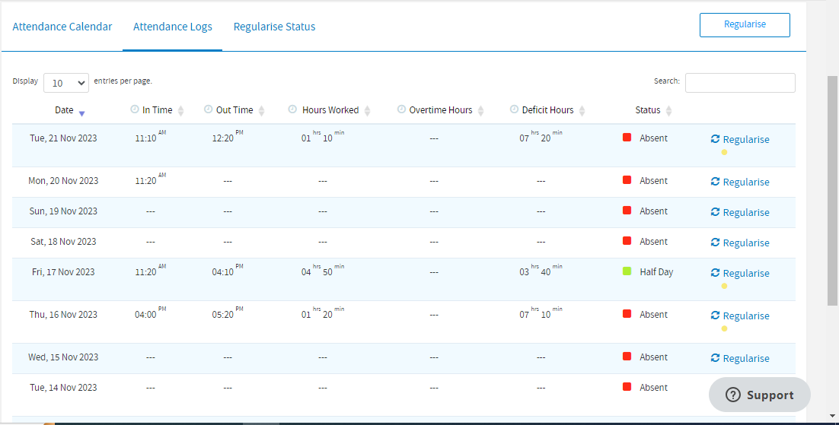The image size is (839, 425).
Task: Sort table by Date column arrow
Action: pyautogui.click(x=81, y=113)
